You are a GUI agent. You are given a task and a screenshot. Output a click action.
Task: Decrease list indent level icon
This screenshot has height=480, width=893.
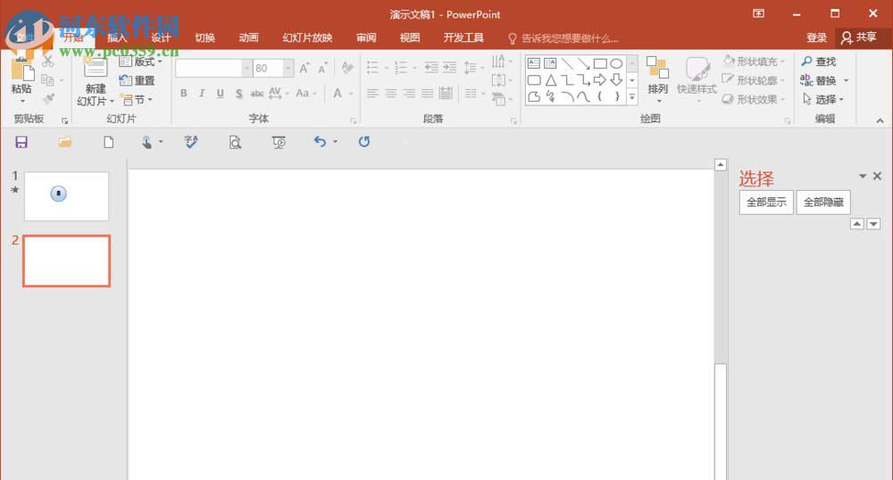pos(431,68)
